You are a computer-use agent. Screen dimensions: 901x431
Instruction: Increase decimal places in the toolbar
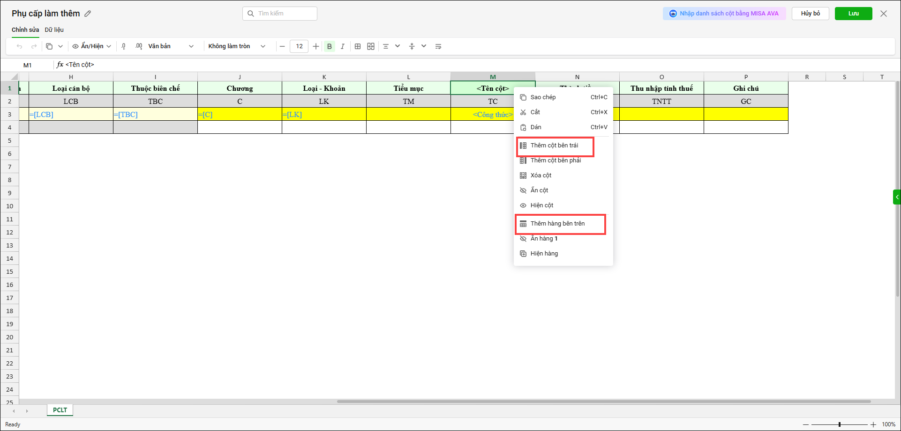coord(139,46)
